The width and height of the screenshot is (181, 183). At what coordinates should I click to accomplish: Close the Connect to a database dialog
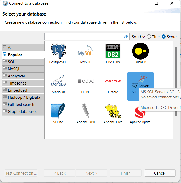click(172, 3)
